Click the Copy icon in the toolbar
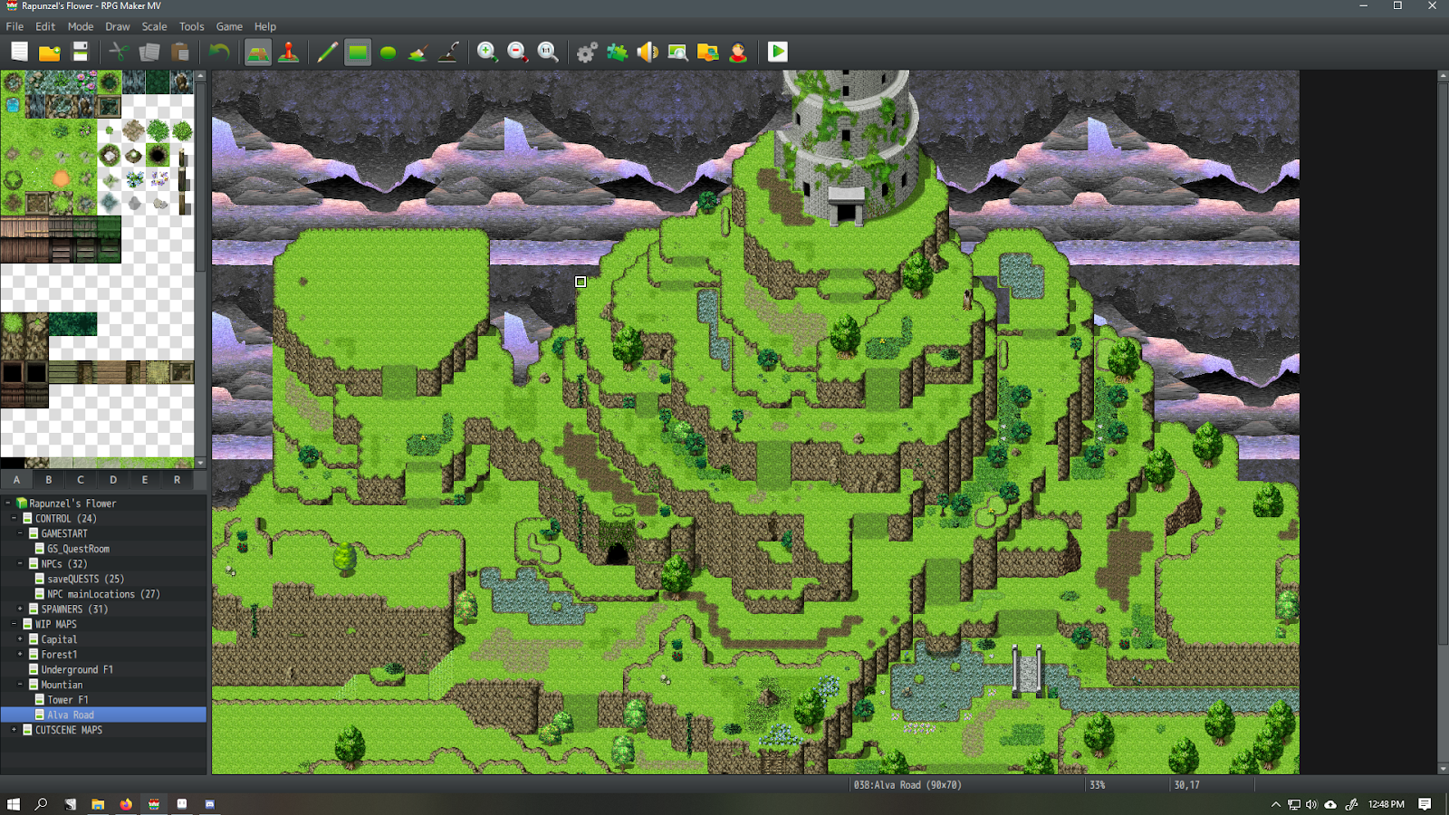The width and height of the screenshot is (1449, 815). [x=149, y=52]
